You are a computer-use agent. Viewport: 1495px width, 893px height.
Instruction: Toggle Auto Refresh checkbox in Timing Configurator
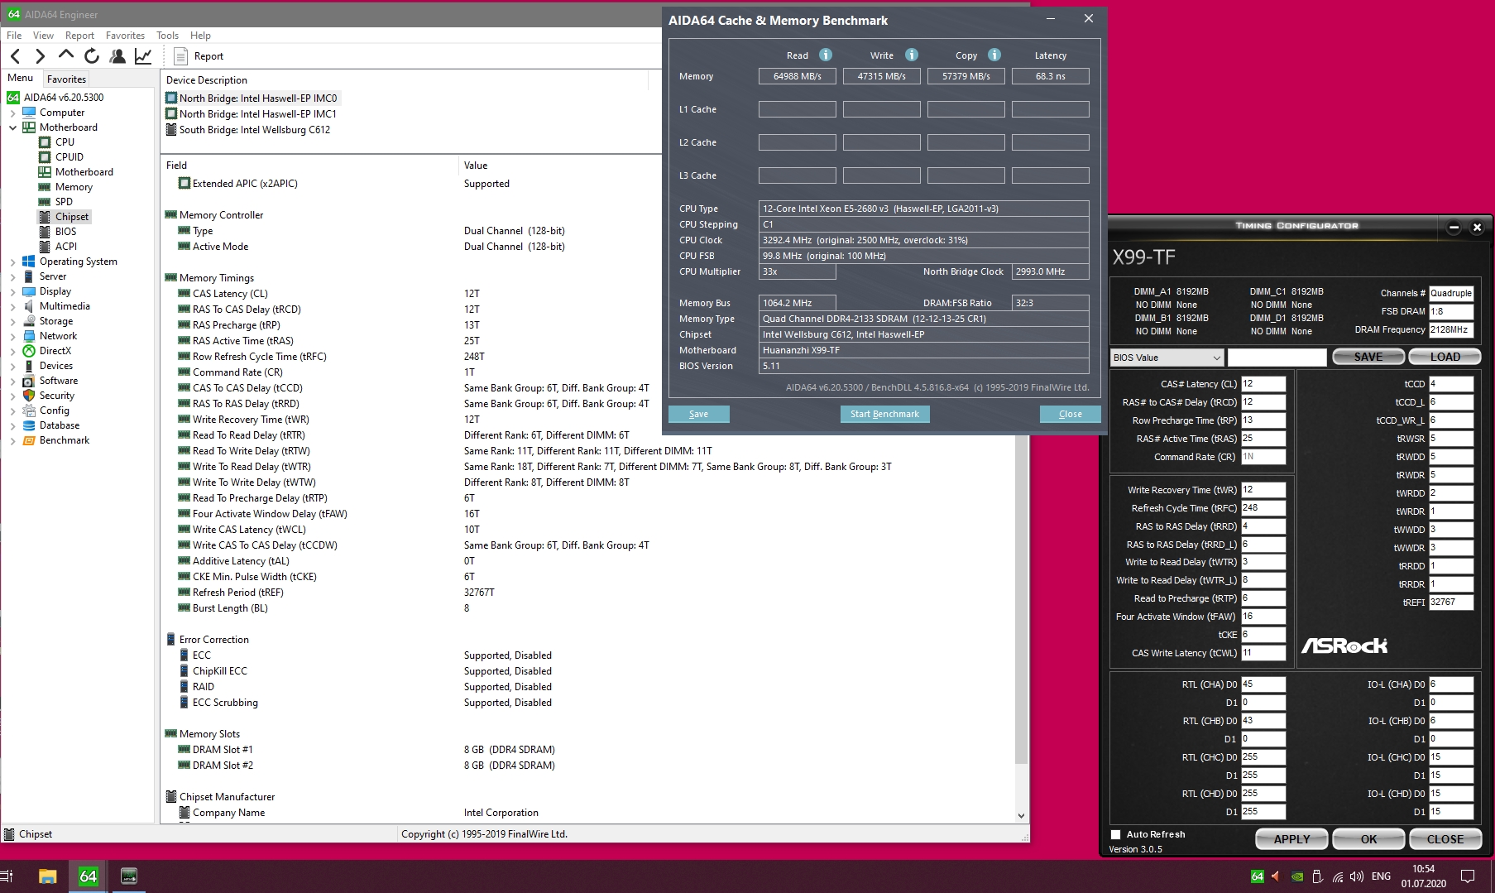click(1115, 834)
